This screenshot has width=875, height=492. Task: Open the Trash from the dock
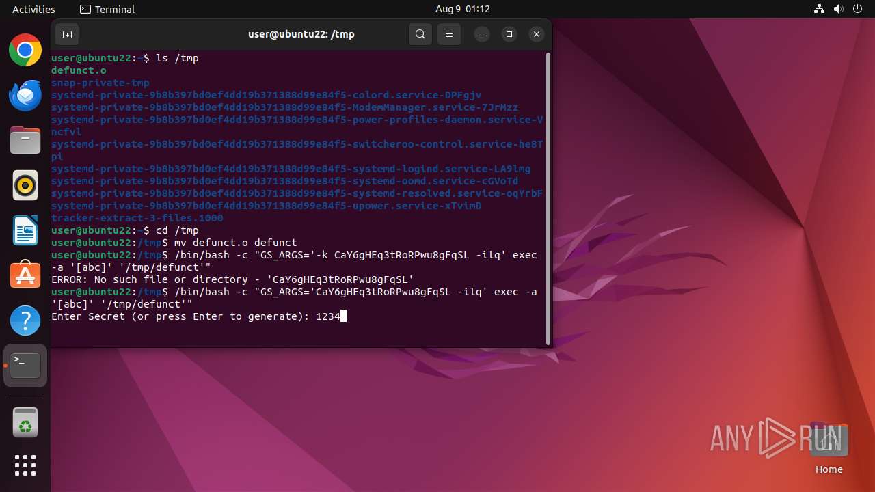(25, 422)
